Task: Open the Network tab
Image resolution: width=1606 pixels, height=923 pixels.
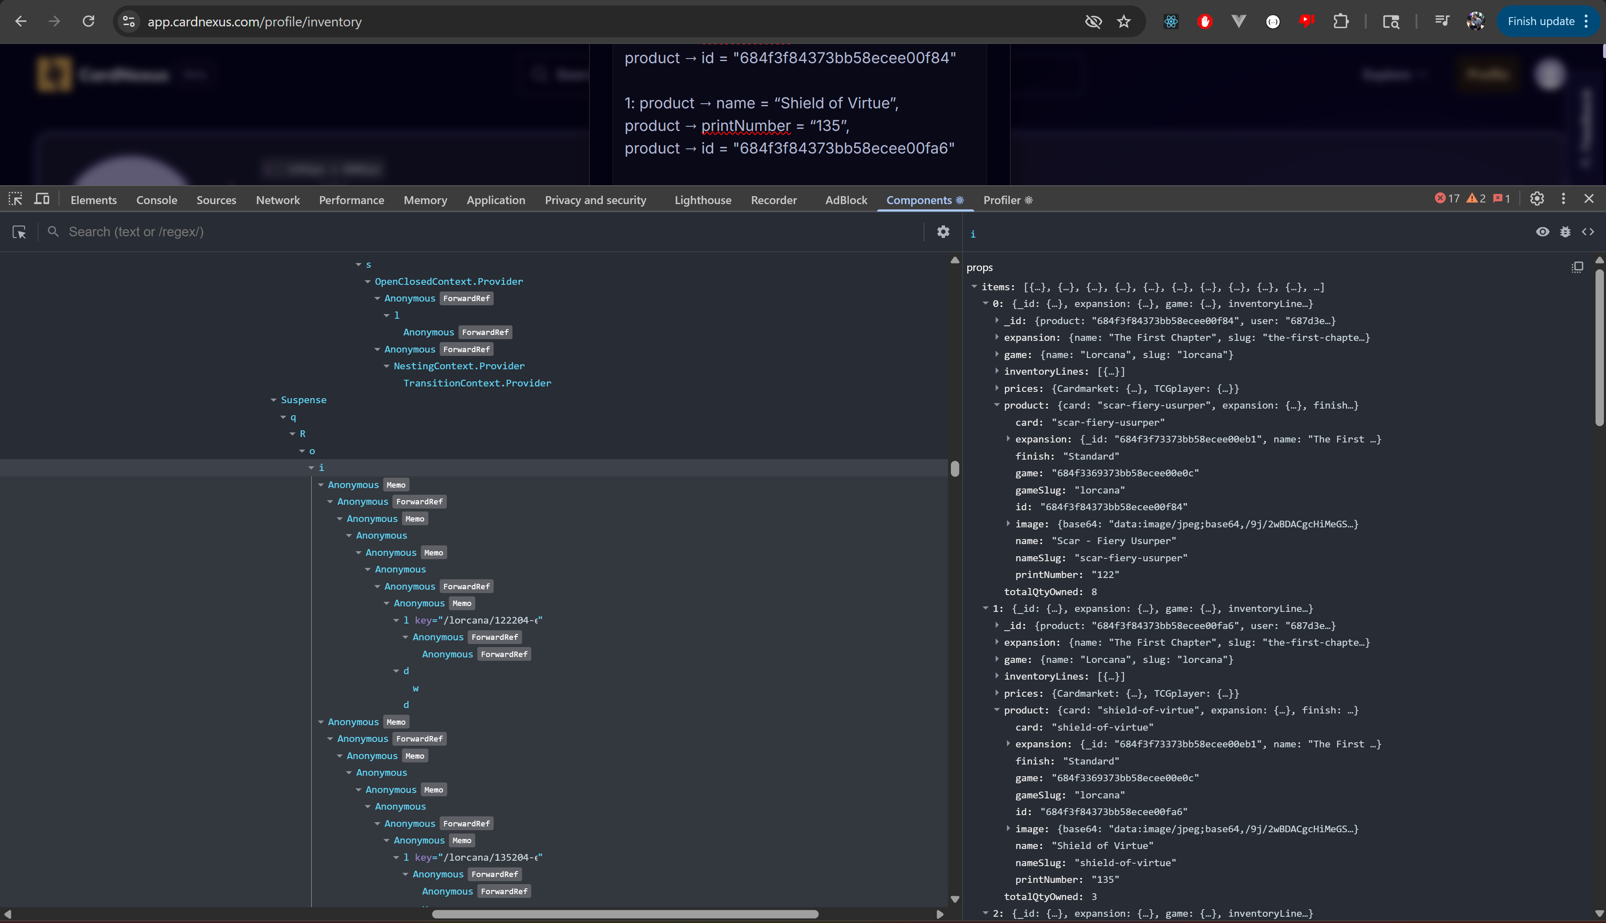Action: (278, 200)
